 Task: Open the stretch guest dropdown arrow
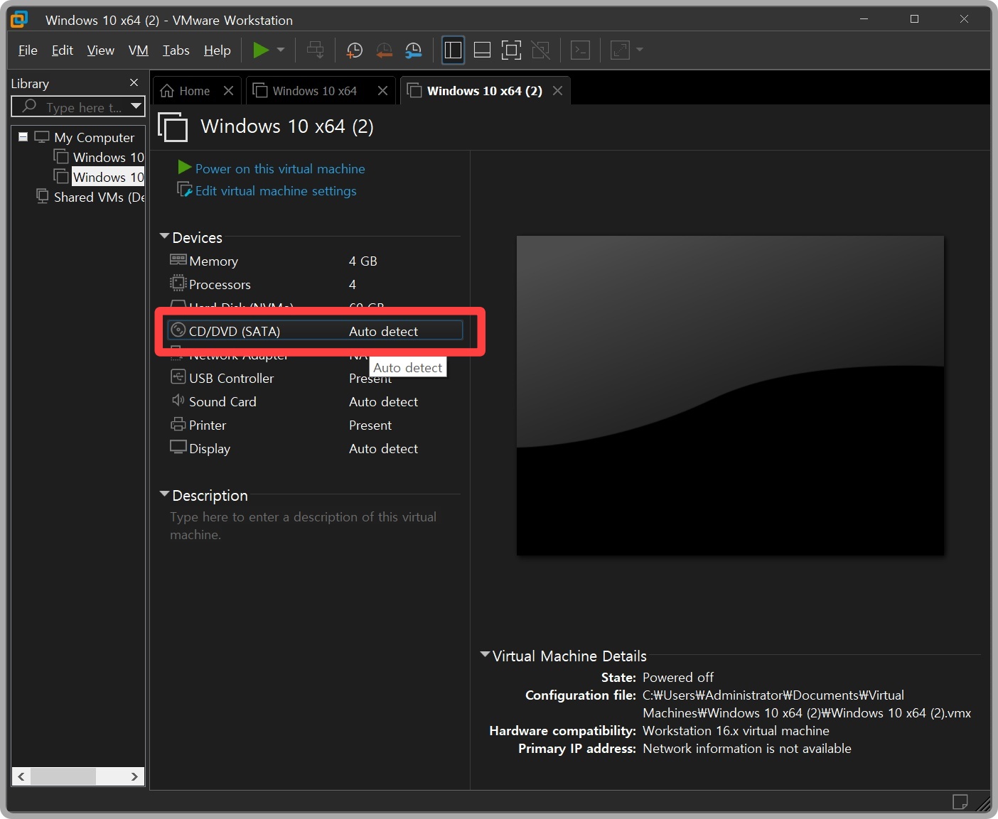640,50
